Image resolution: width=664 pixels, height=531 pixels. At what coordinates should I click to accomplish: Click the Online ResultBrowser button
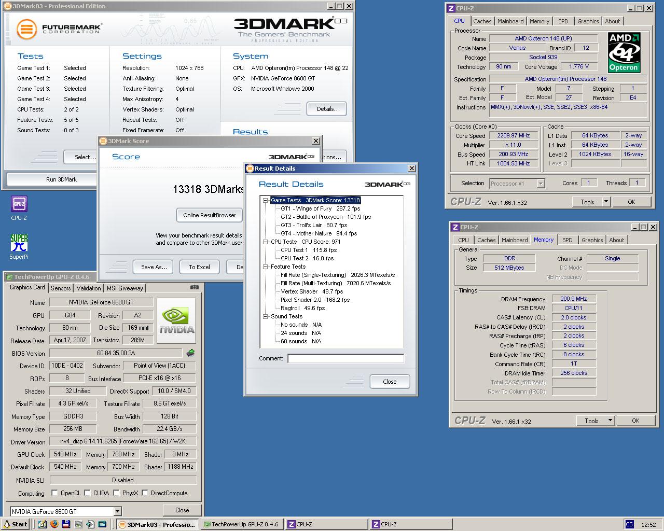(210, 215)
